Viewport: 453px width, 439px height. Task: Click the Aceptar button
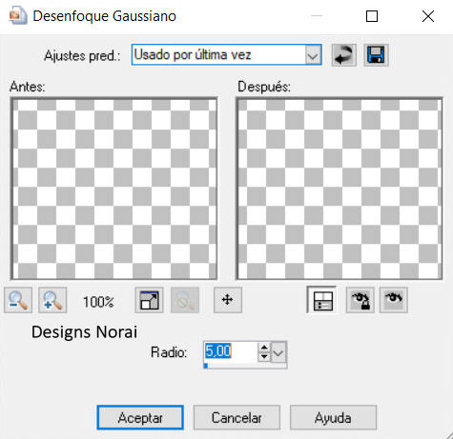coord(140,417)
